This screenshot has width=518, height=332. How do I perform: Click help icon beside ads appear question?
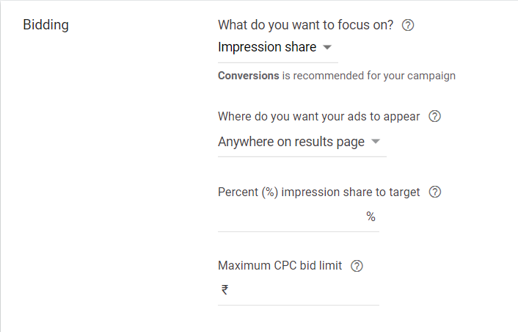(434, 117)
